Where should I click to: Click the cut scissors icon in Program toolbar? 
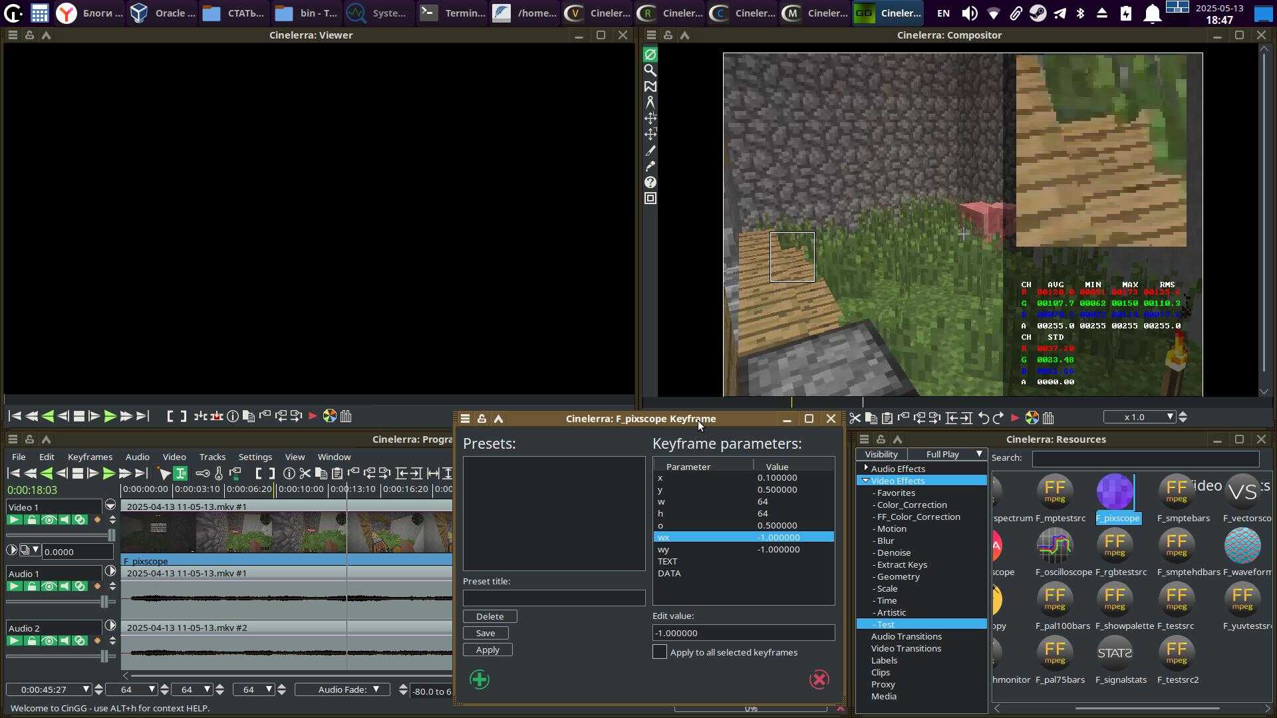[x=305, y=473]
